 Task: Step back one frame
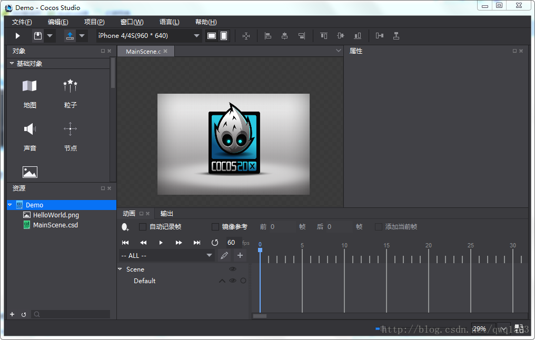pyautogui.click(x=143, y=243)
